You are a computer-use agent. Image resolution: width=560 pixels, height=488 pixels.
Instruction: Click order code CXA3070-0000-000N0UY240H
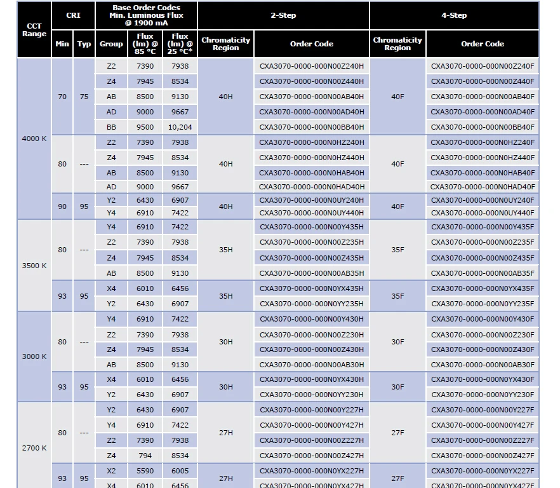tap(312, 200)
